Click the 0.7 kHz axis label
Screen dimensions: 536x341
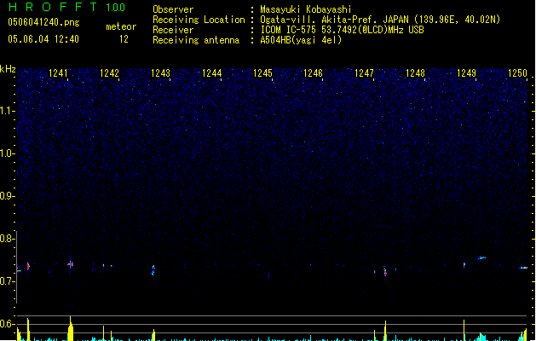point(7,281)
